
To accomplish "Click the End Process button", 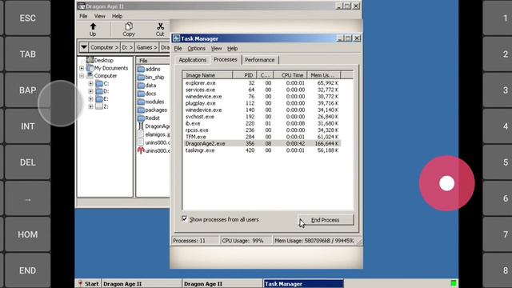I will coord(326,220).
